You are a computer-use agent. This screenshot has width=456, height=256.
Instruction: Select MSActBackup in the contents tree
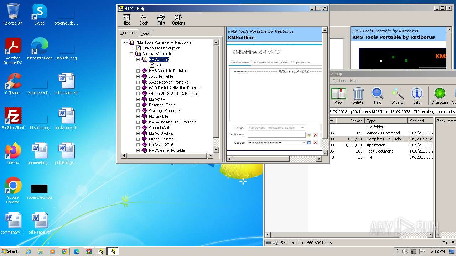click(161, 133)
